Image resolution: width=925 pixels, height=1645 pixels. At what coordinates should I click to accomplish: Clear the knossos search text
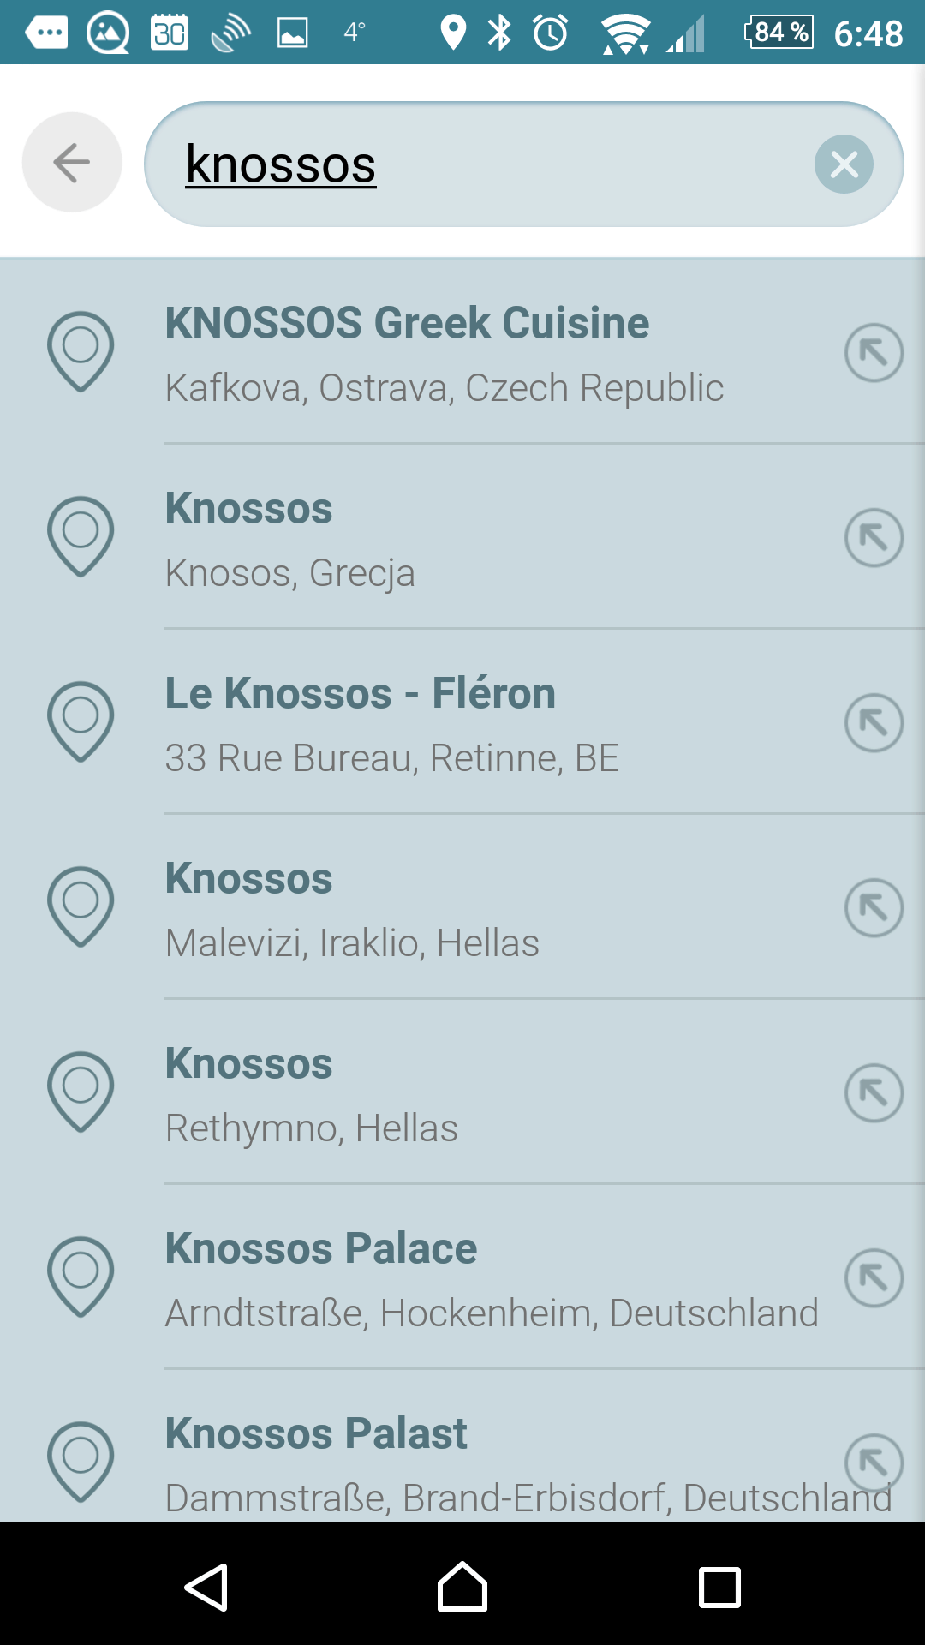pyautogui.click(x=844, y=164)
